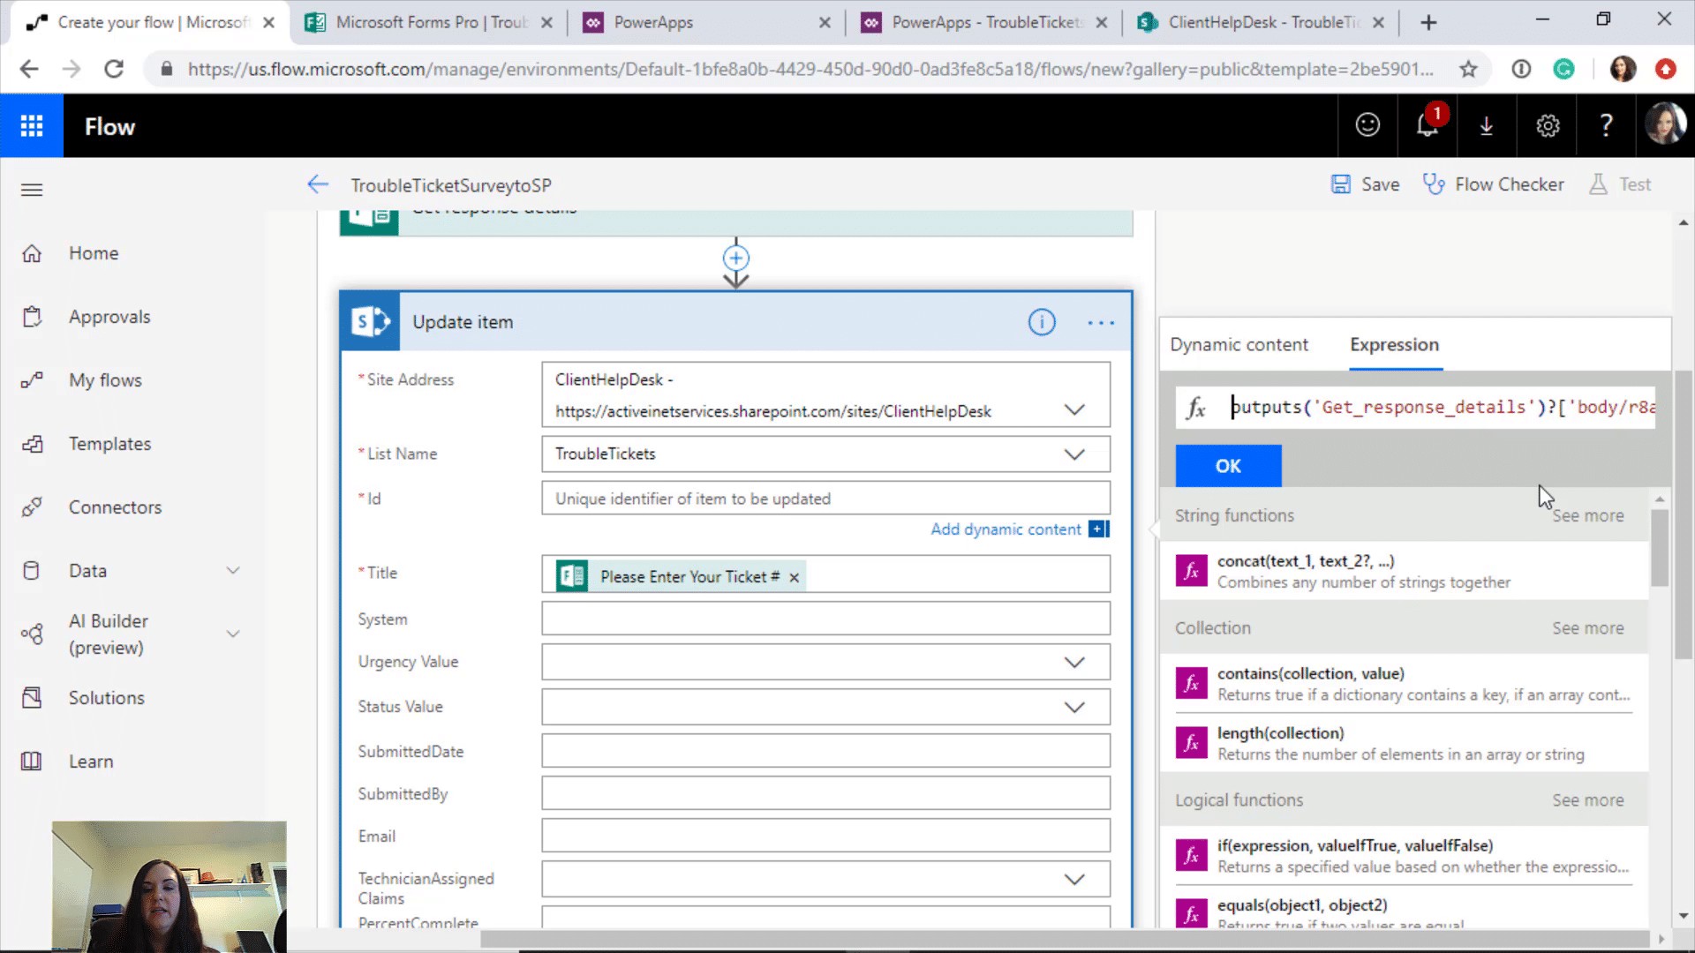
Task: Click the browser address bar URL
Action: click(x=810, y=69)
